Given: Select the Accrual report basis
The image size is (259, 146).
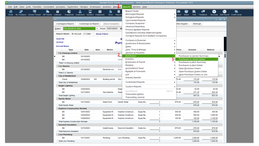Looking at the screenshot, I should [73, 34].
